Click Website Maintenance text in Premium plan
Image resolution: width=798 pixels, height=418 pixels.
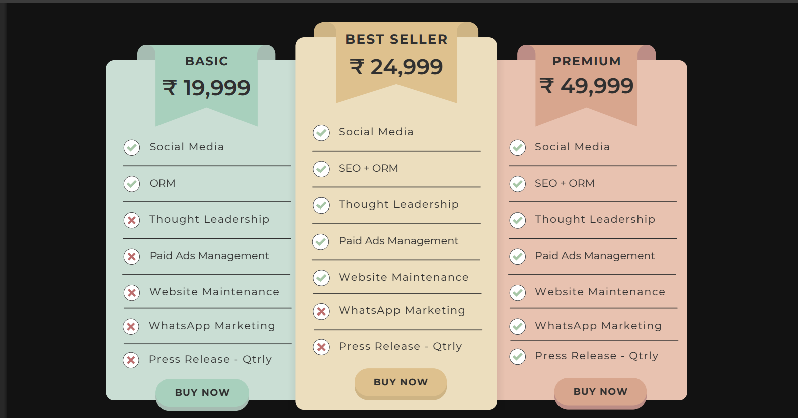pyautogui.click(x=600, y=292)
